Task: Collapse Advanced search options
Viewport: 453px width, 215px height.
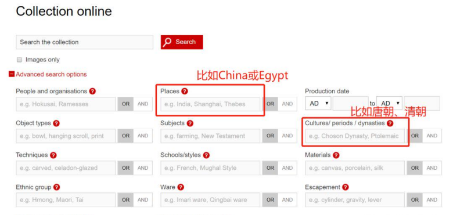Action: coord(48,74)
